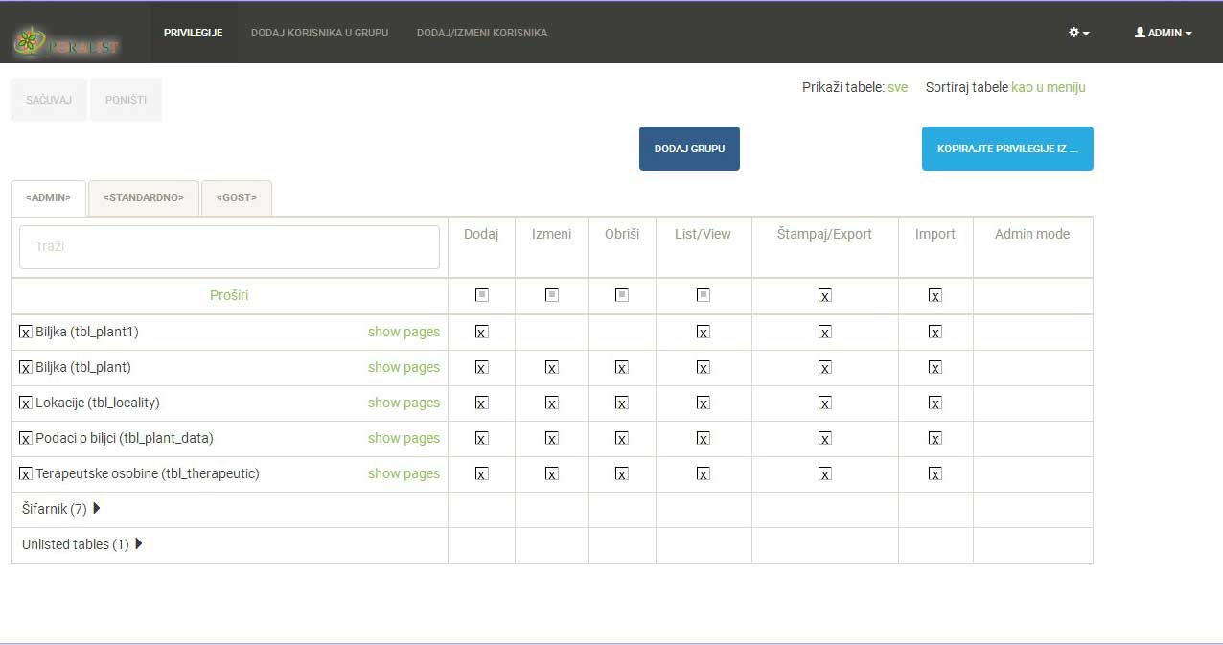Toggle Import checkbox for Terapeutske osobine
Screen dimensions: 1223x645
[935, 474]
